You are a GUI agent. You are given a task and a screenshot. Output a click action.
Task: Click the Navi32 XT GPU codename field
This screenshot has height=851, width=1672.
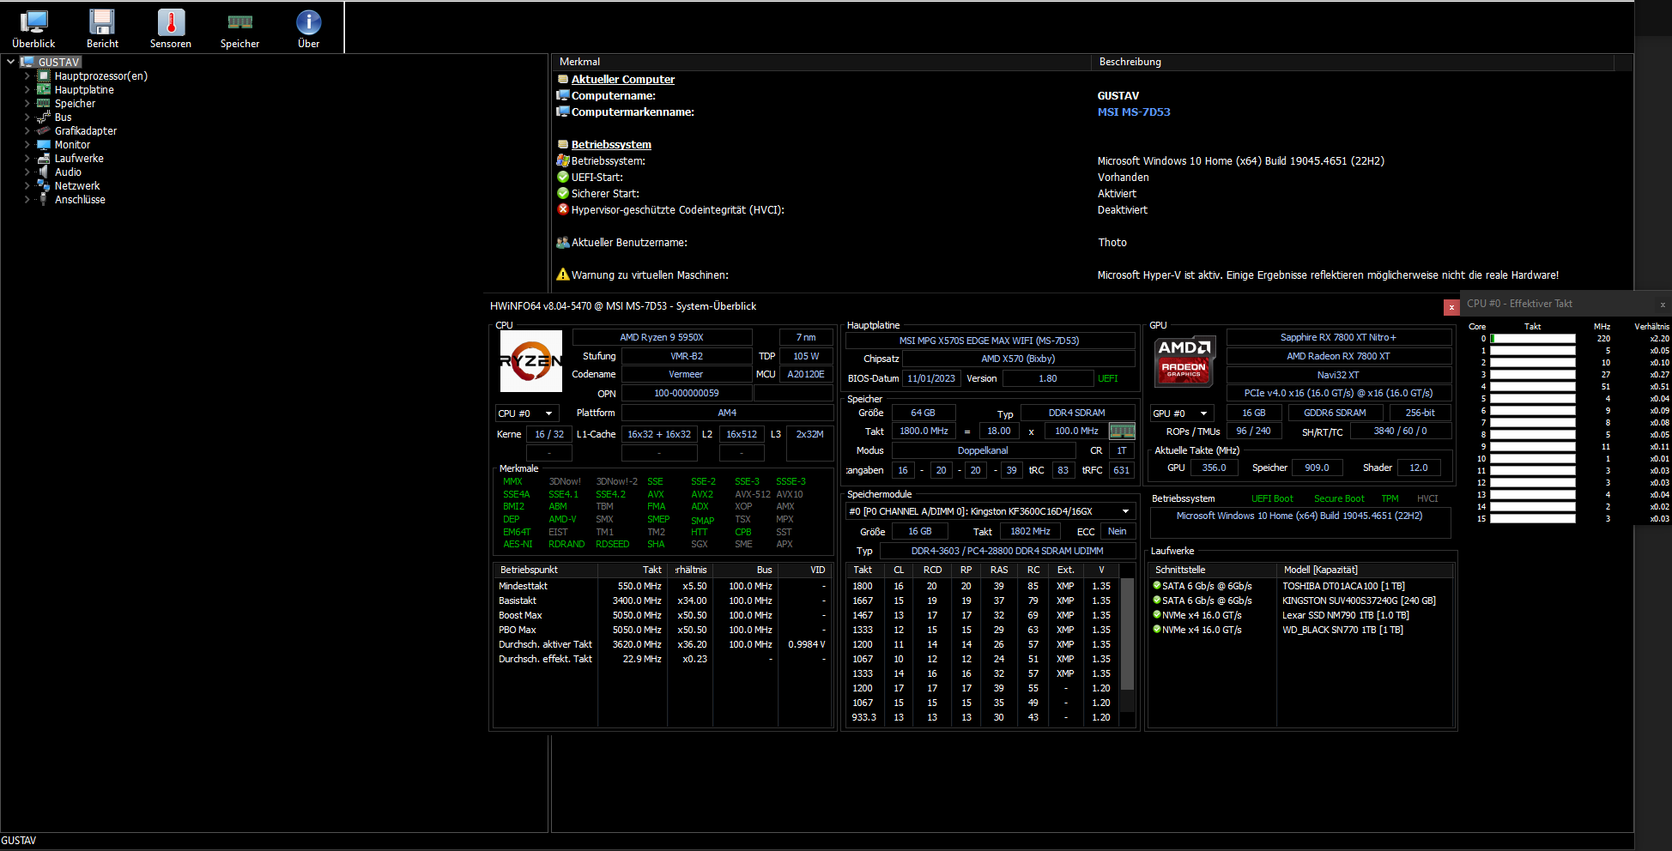[x=1338, y=375]
